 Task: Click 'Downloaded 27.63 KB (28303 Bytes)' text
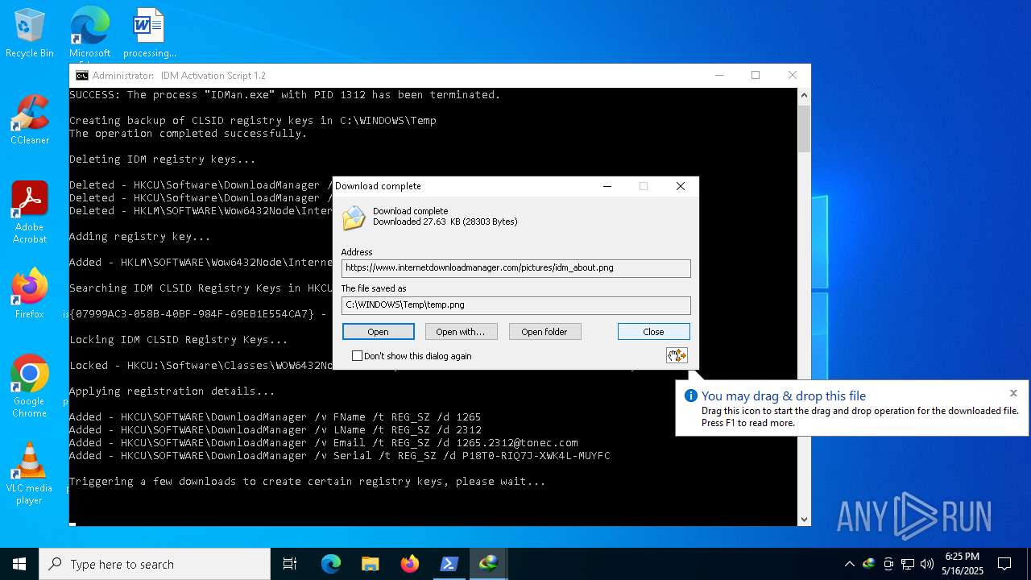pos(445,222)
